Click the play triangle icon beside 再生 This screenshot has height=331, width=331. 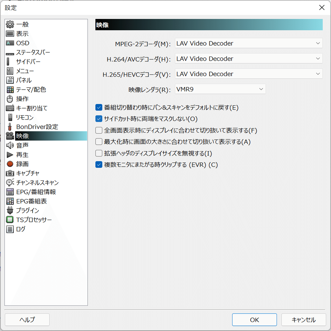(x=10, y=155)
